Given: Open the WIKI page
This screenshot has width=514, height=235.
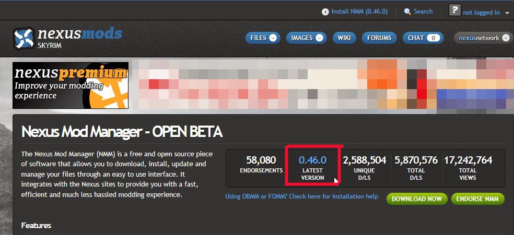Looking at the screenshot, I should (344, 38).
